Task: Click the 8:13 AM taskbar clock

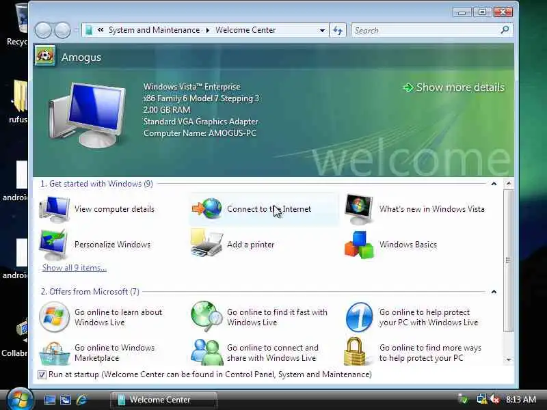Action: [x=521, y=400]
